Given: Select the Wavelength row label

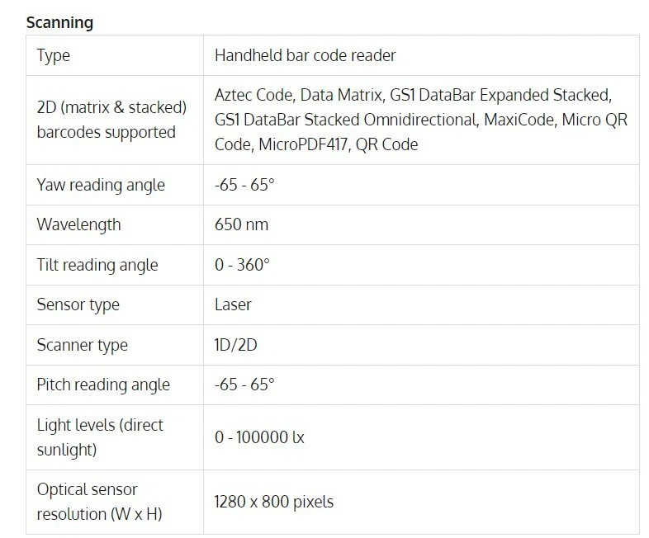Looking at the screenshot, I should (x=78, y=224).
